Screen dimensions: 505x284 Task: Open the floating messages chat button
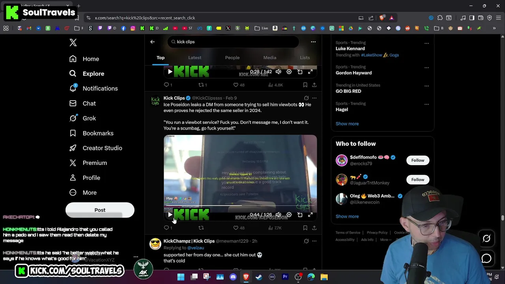click(x=486, y=259)
